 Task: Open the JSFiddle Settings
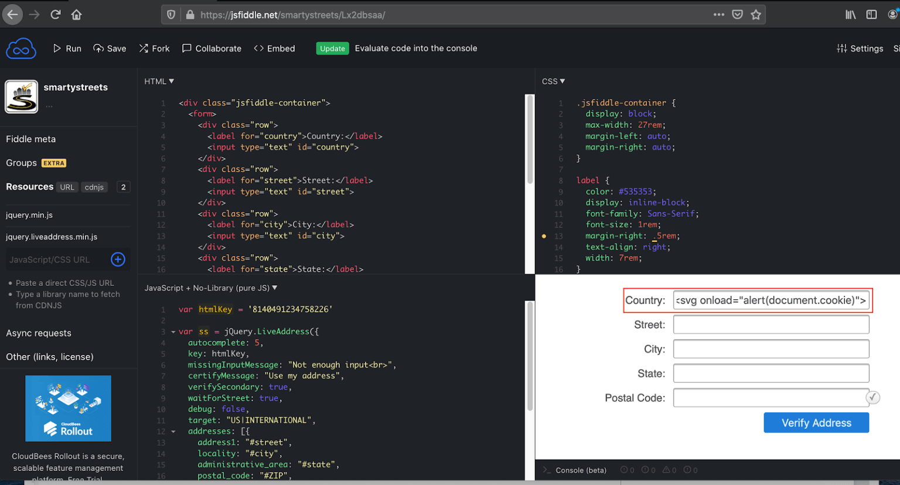pos(860,49)
